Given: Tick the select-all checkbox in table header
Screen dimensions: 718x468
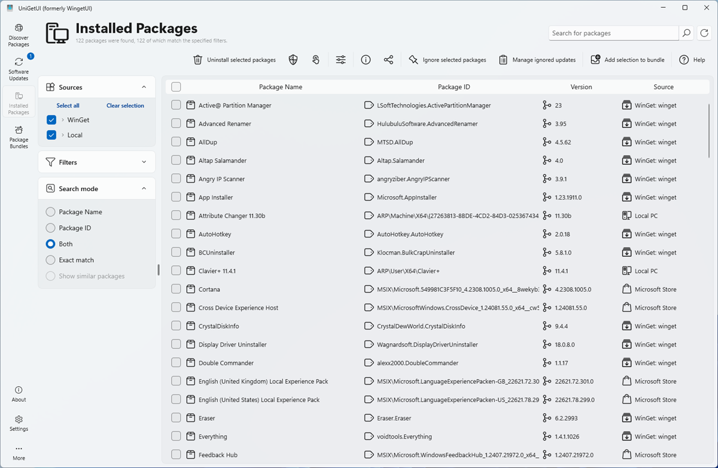Looking at the screenshot, I should [176, 87].
